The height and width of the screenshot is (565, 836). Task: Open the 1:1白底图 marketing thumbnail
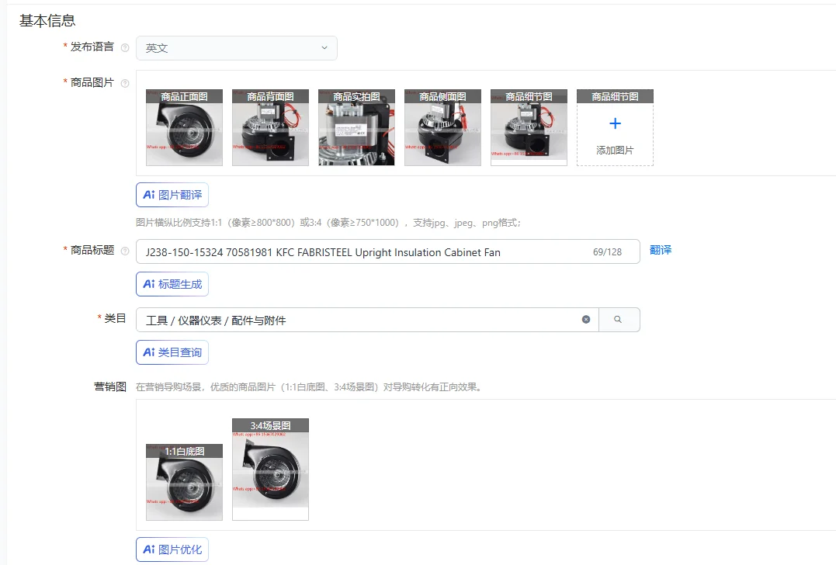[x=185, y=482]
